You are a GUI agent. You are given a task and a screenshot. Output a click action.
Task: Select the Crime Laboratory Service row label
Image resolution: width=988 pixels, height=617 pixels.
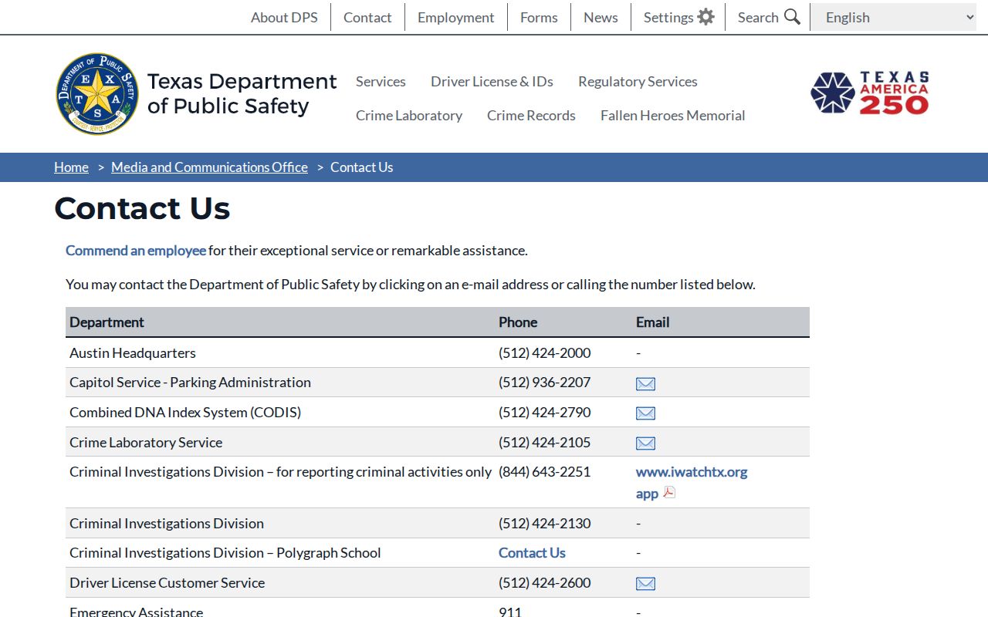(146, 443)
